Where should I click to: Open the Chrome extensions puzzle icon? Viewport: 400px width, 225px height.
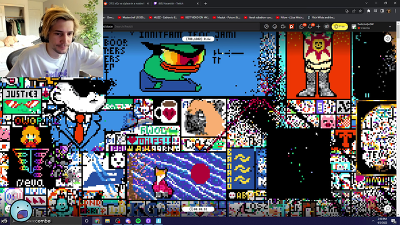(x=368, y=11)
